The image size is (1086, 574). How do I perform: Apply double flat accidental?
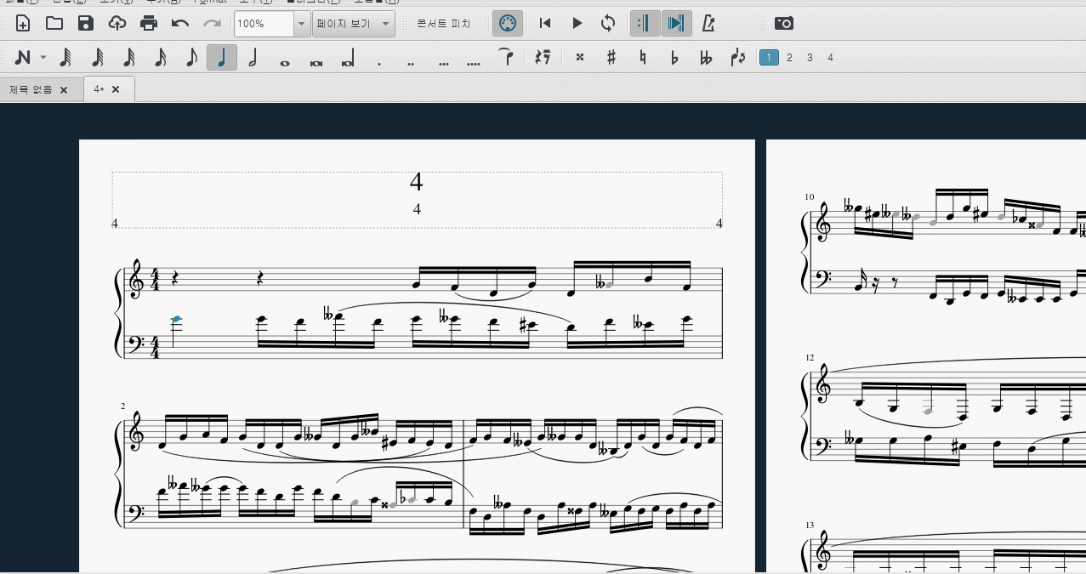[x=706, y=58]
